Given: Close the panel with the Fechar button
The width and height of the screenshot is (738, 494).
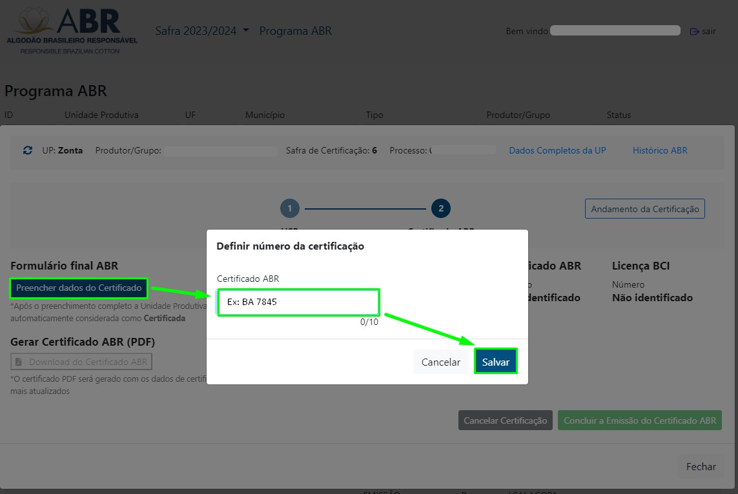Looking at the screenshot, I should [x=701, y=467].
